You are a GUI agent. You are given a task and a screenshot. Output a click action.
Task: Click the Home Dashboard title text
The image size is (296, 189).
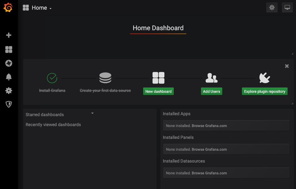(158, 28)
